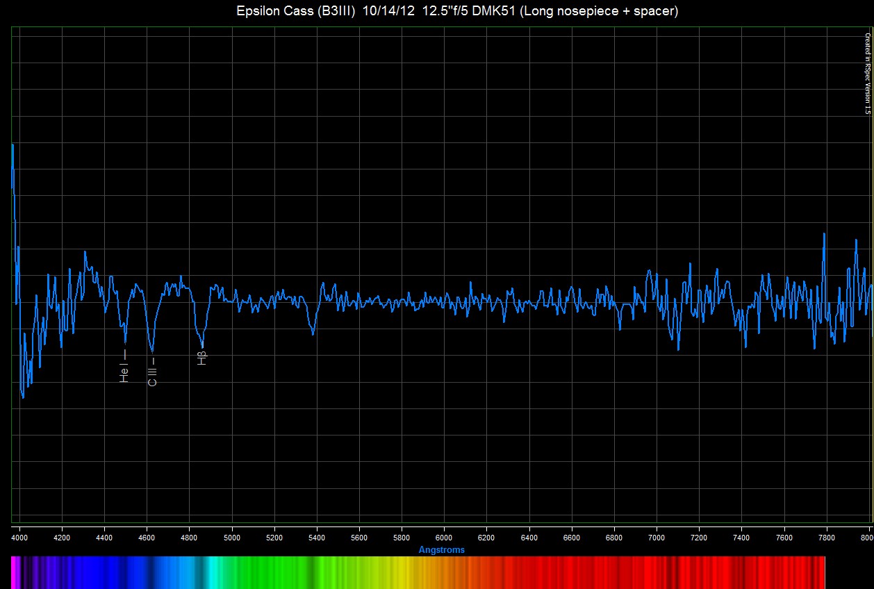Image resolution: width=874 pixels, height=589 pixels.
Task: Select the Hβ line label
Action: 202,358
